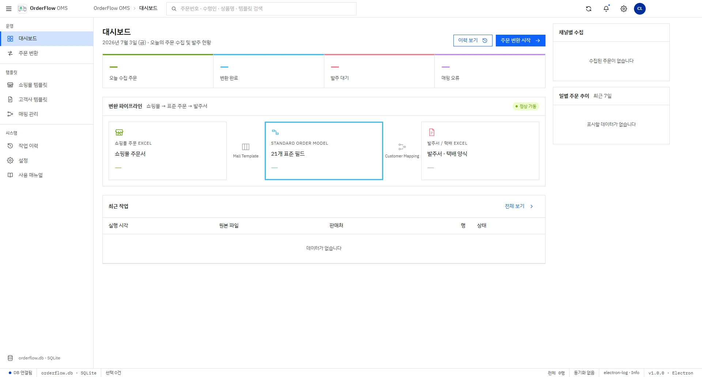The height and width of the screenshot is (377, 702).
Task: Toggle the hamburger menu icon
Action: 9,9
